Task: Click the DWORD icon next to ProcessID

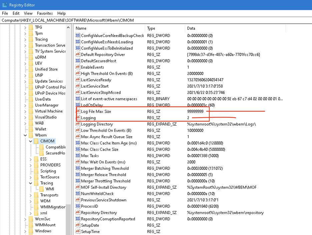Action: pos(78,206)
